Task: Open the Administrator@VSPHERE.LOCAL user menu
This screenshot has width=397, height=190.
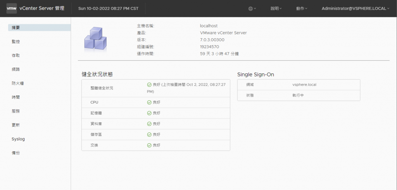Action: (356, 8)
